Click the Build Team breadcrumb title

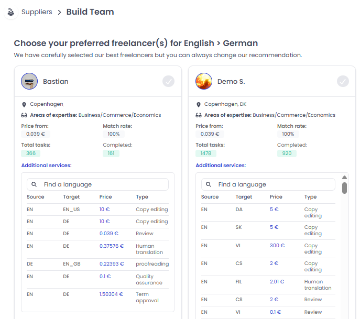[90, 12]
